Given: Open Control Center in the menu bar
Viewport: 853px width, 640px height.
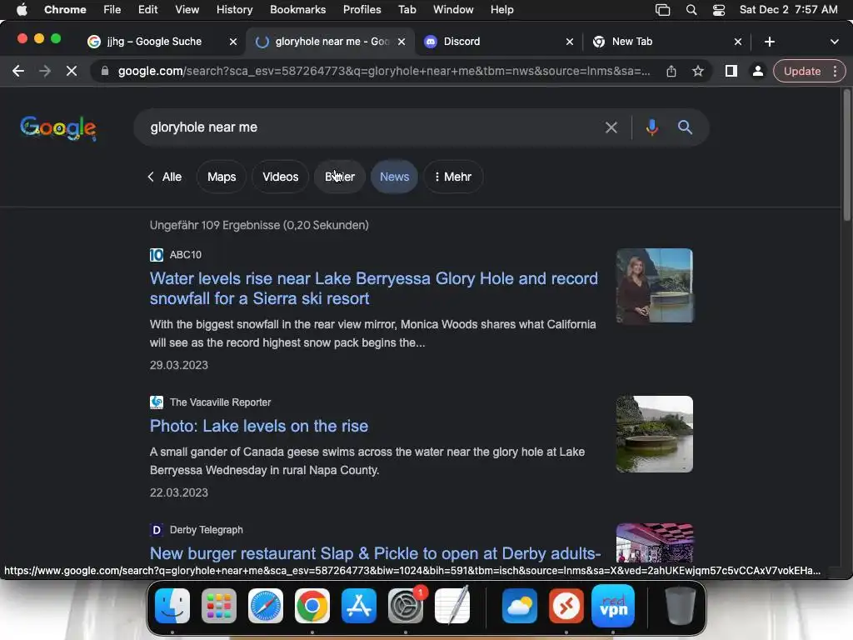Looking at the screenshot, I should point(719,10).
